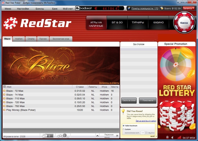Select the Play Money (Blaze Poker) row
The height and width of the screenshot is (141, 198).
(61, 110)
